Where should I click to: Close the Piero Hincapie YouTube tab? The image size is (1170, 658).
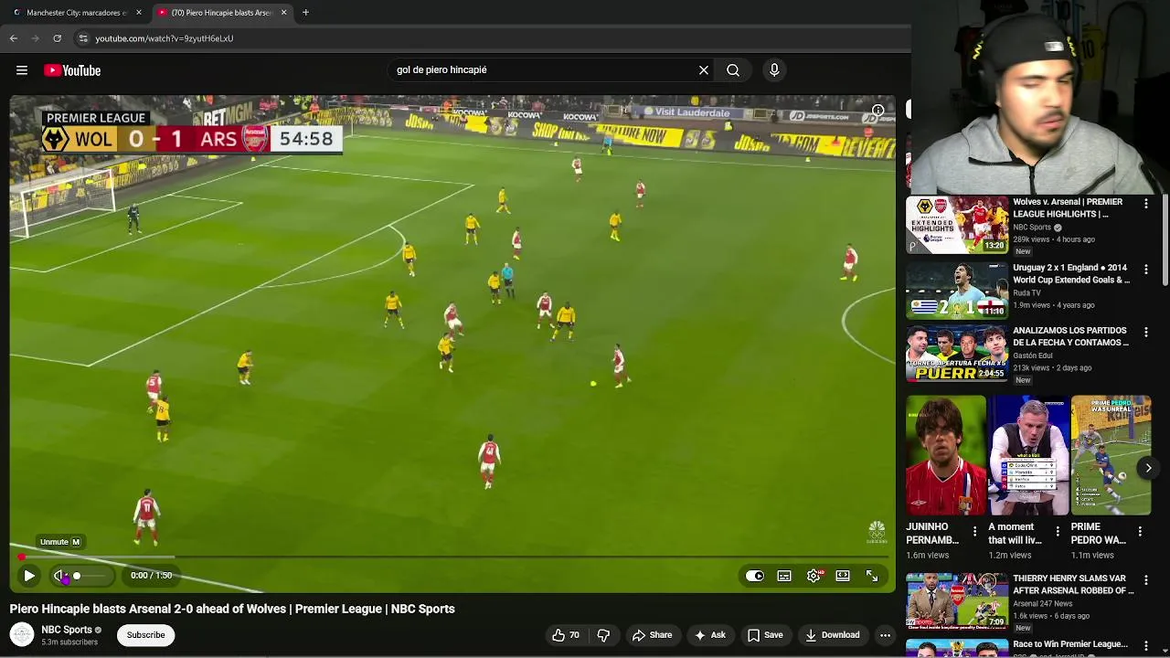[283, 13]
